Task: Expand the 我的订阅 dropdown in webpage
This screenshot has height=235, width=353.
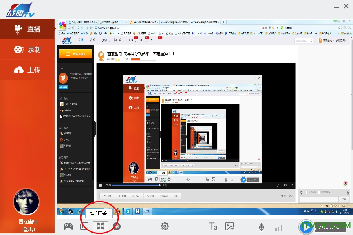Action: 341,40
